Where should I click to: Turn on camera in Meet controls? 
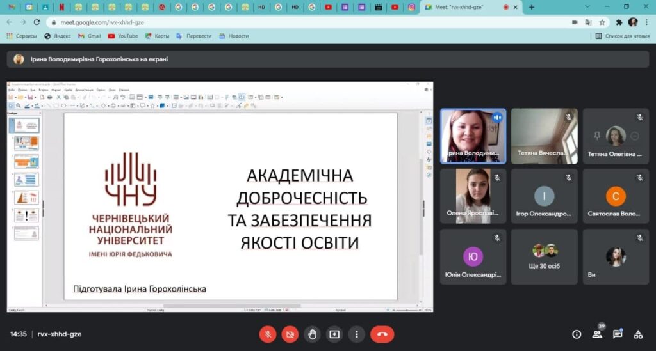(290, 334)
